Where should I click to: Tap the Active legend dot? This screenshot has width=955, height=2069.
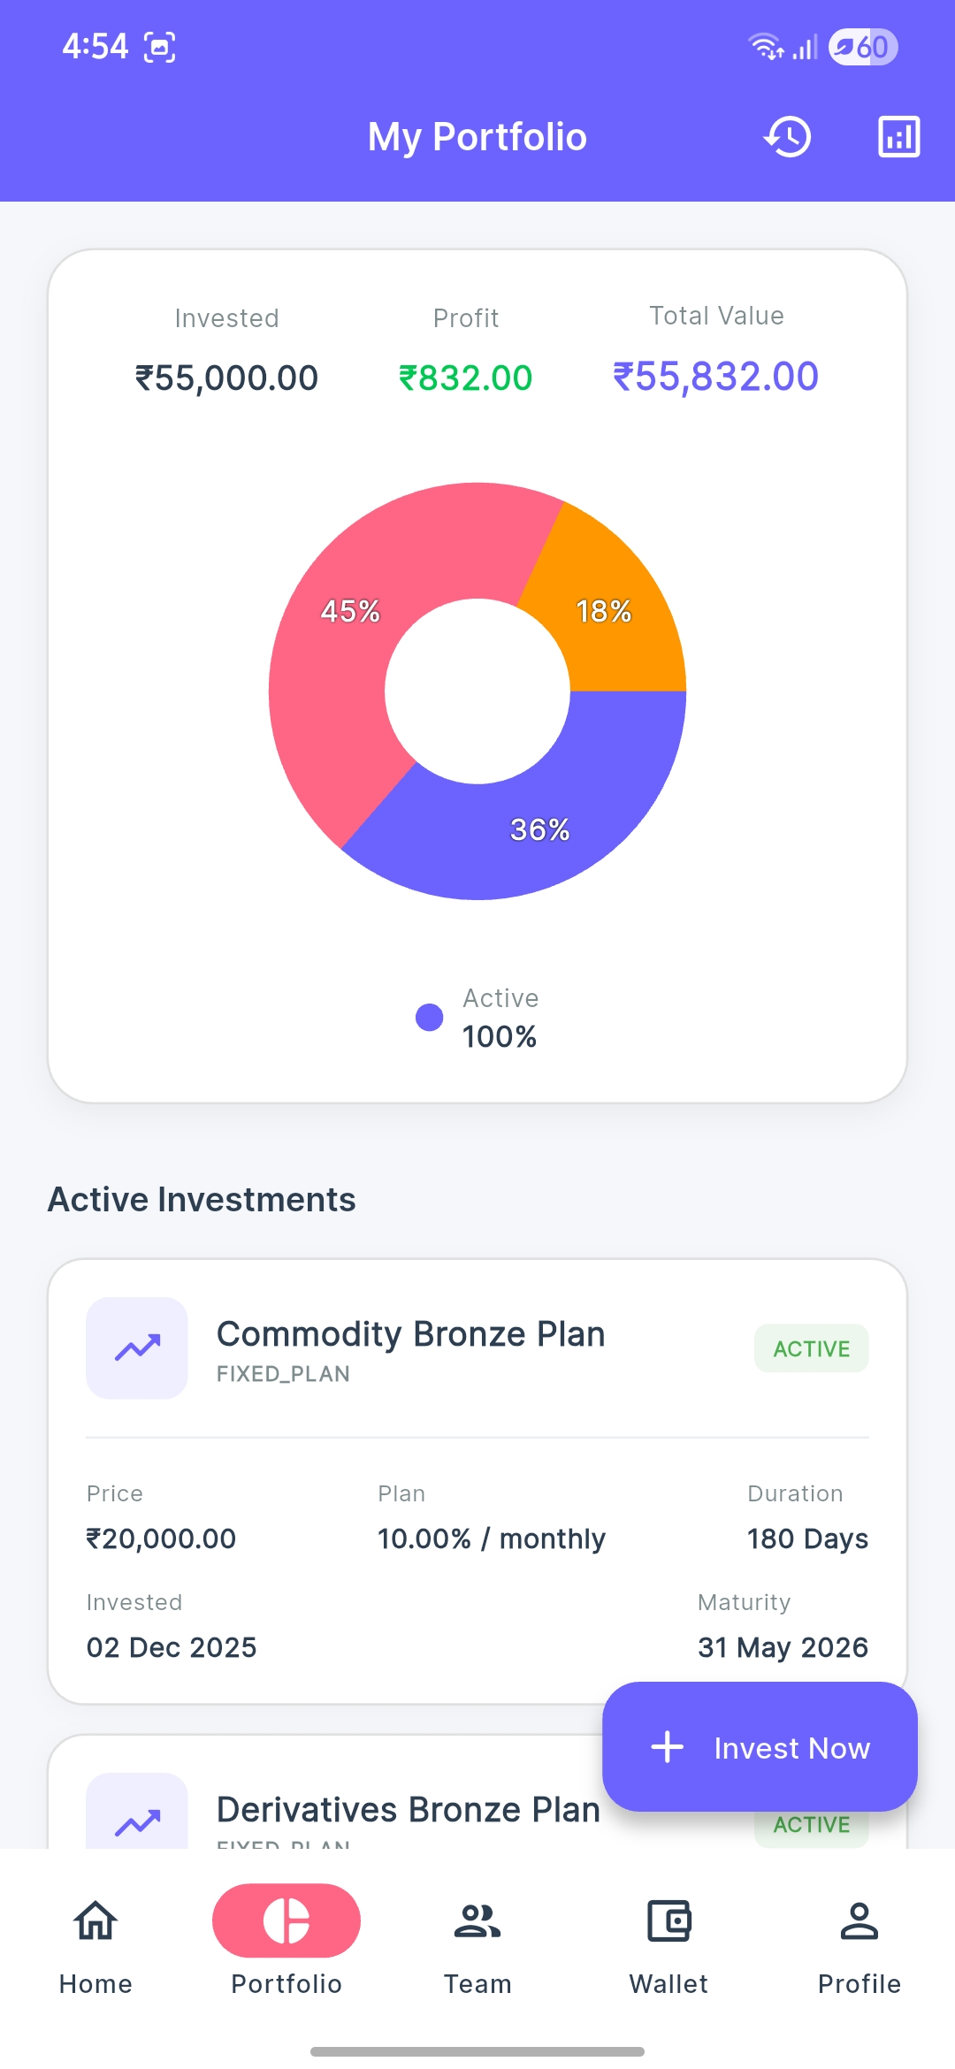tap(430, 1017)
